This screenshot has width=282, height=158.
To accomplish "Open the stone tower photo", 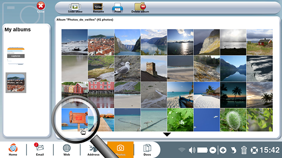I will pyautogui.click(x=154, y=68).
